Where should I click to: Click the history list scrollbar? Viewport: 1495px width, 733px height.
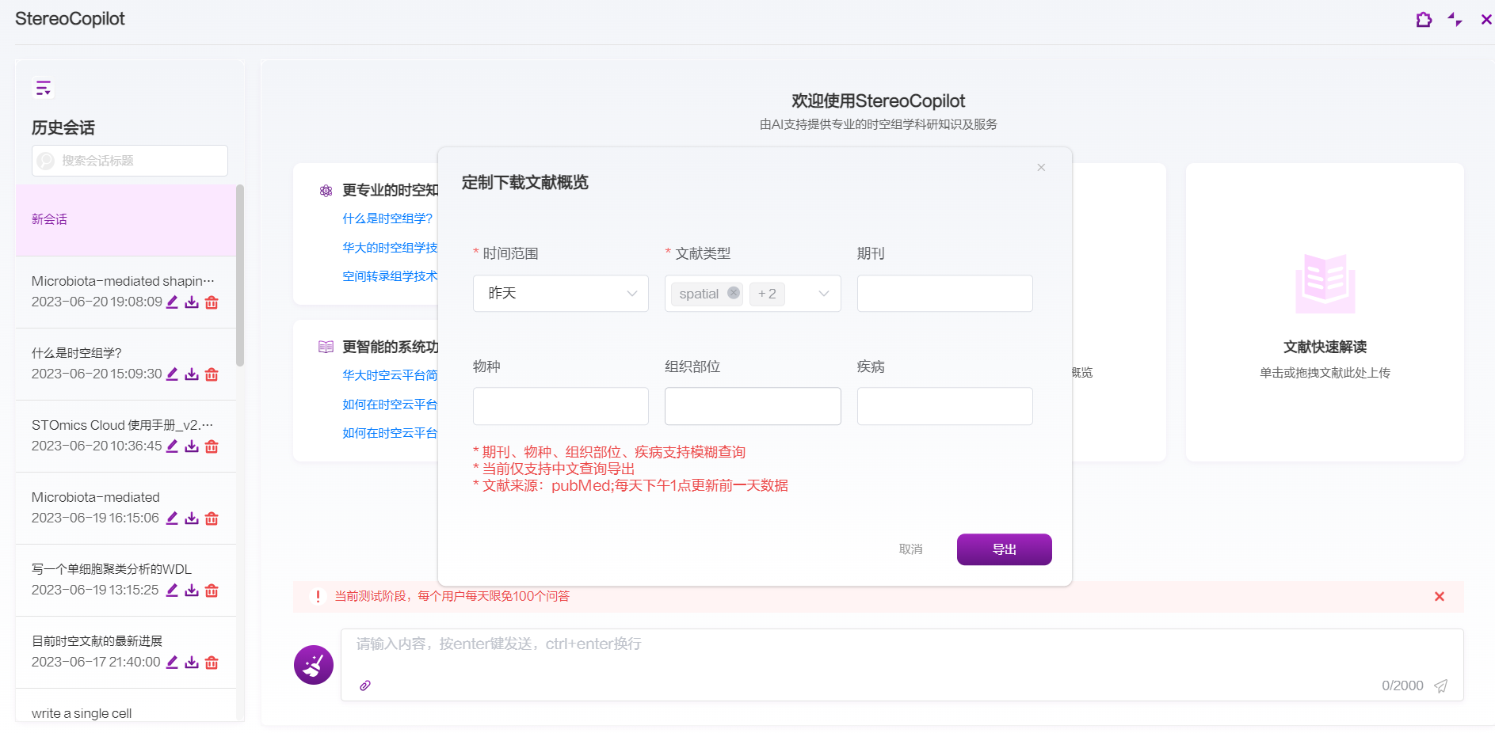pos(240,275)
